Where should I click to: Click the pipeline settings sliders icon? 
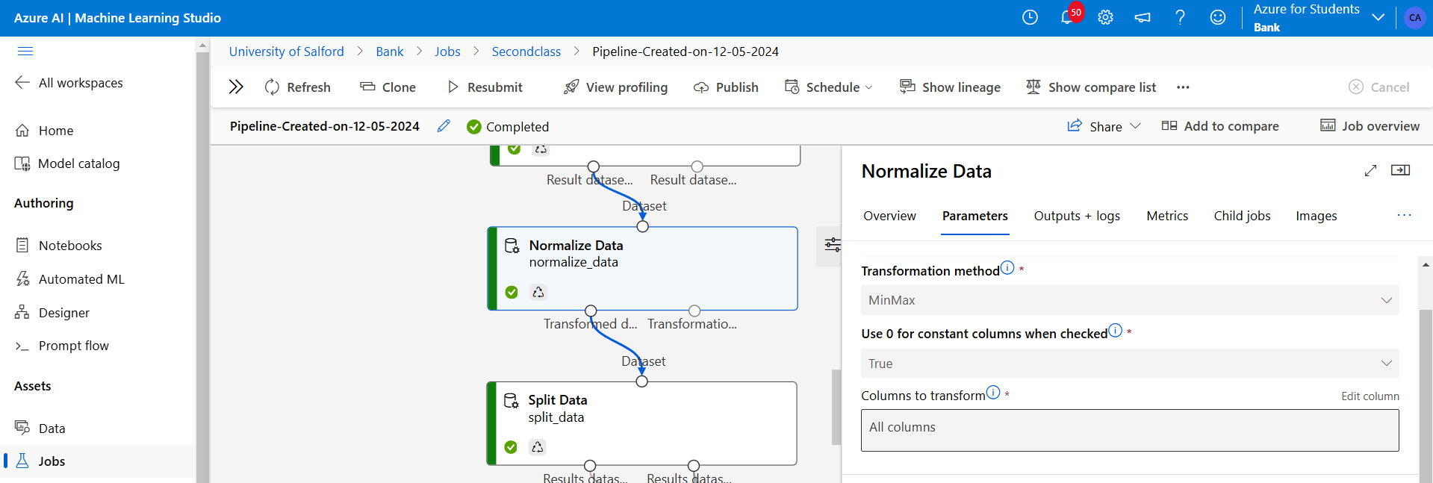point(832,244)
